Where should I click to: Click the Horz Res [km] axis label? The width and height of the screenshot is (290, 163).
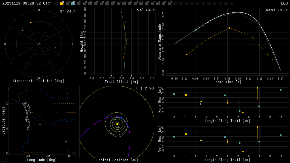[160, 100]
